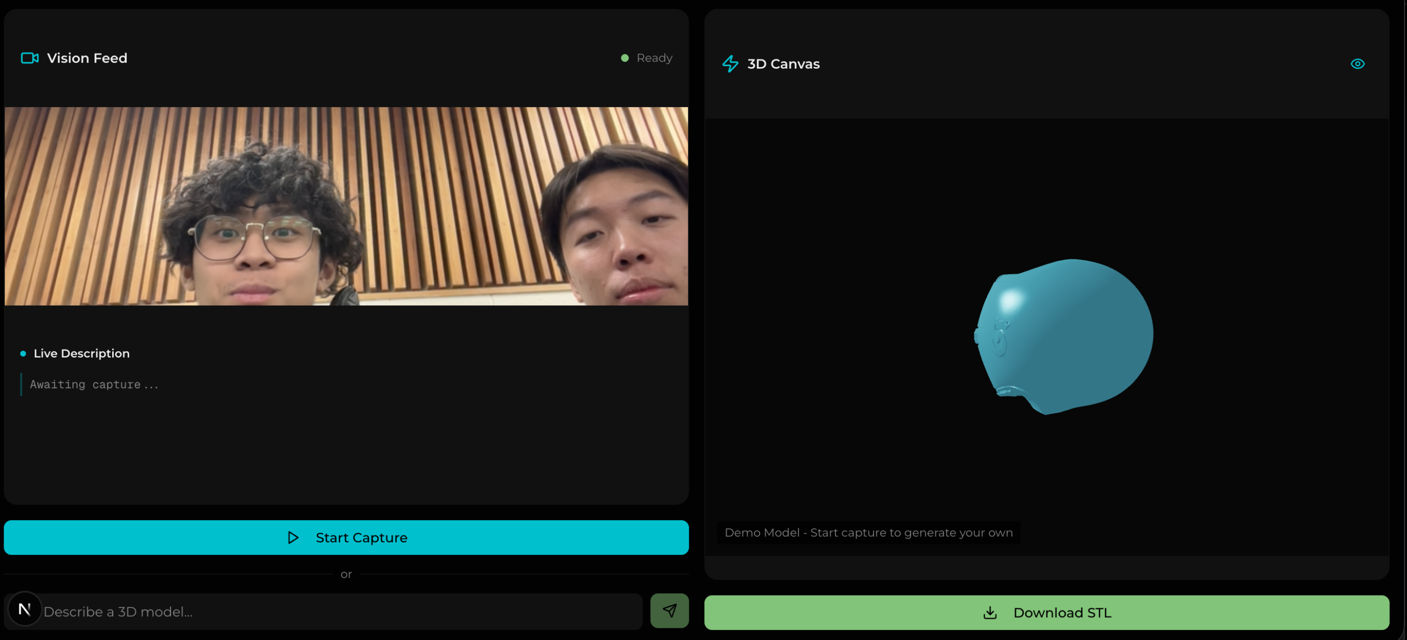Screen dimensions: 1407x640
Task: Click the Ready status label
Action: (654, 58)
